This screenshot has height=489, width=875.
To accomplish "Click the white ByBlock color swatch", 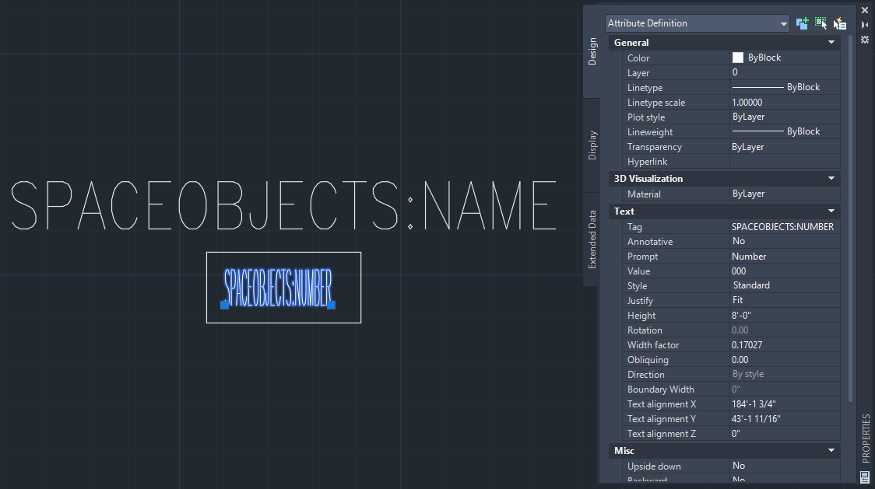I will pos(736,58).
